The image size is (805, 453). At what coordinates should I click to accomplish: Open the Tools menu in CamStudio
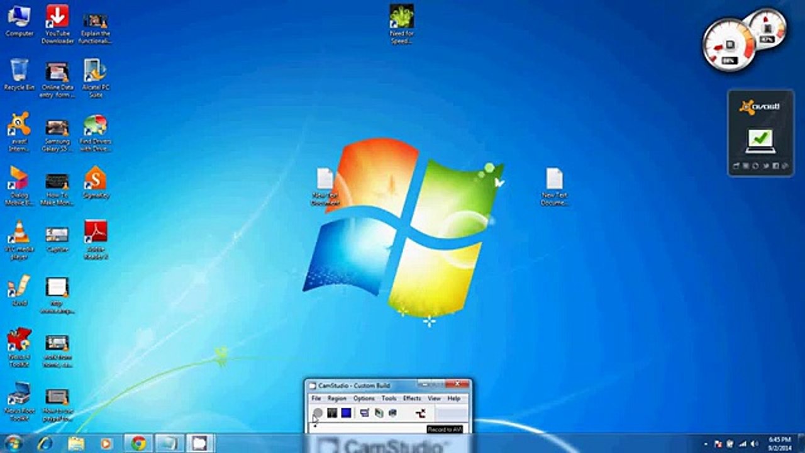389,398
